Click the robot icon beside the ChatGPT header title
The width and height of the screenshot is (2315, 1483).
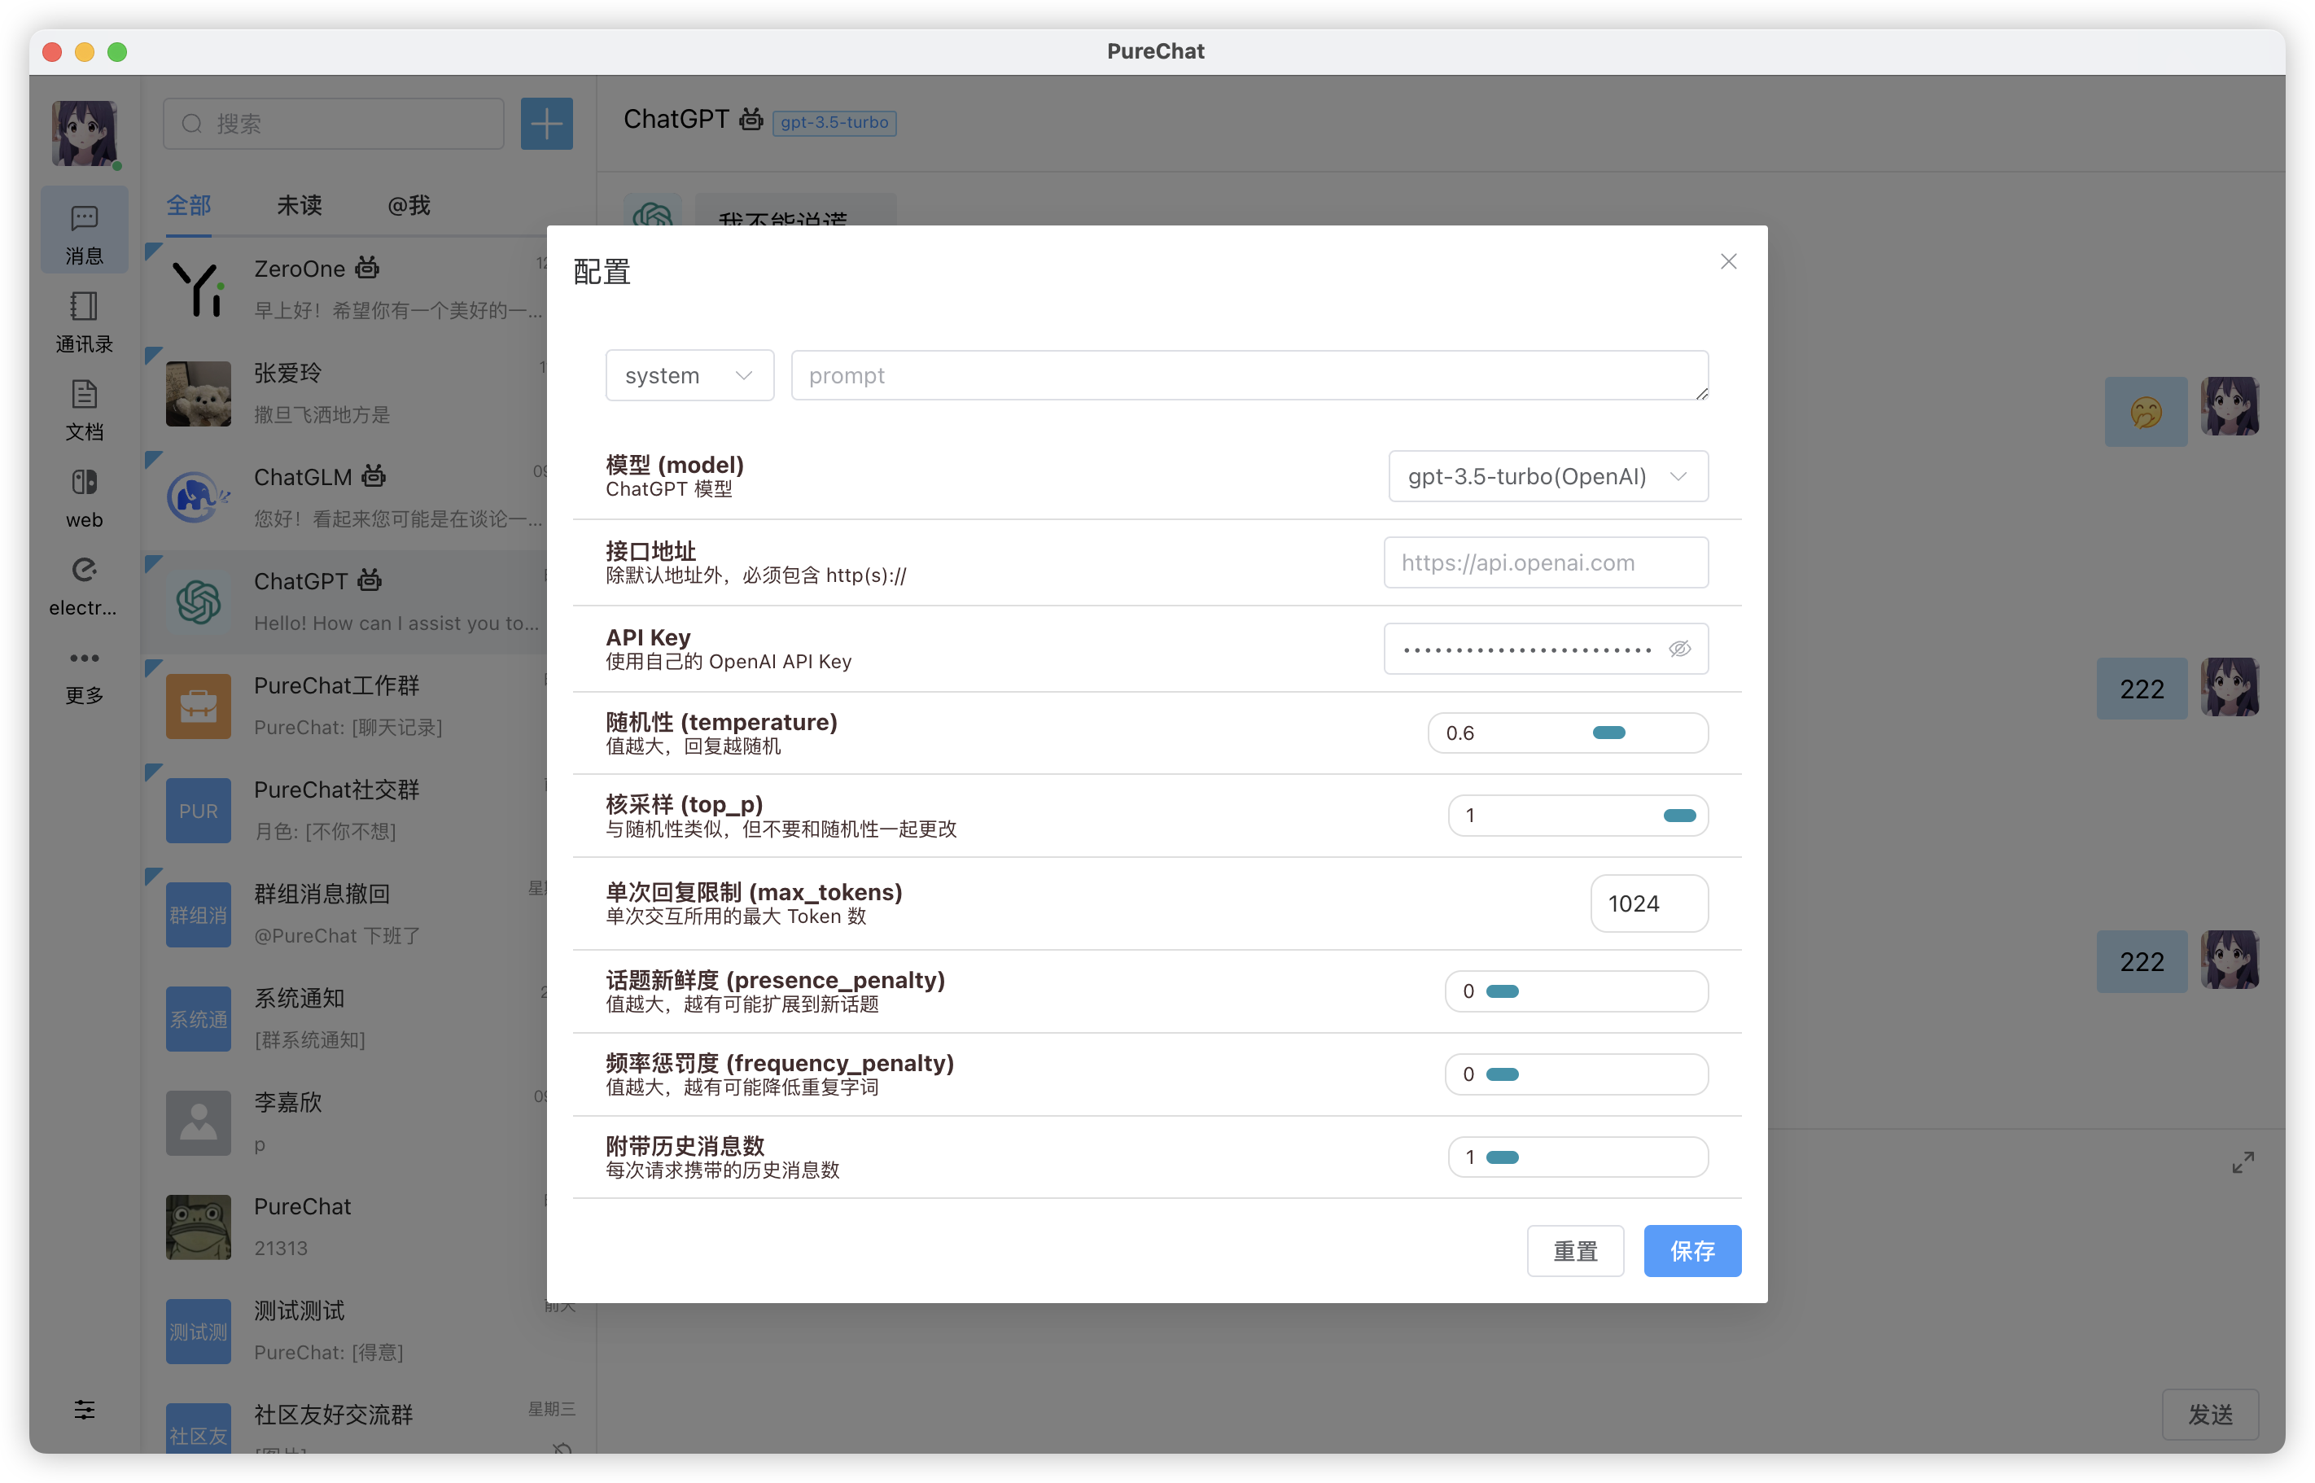[751, 120]
